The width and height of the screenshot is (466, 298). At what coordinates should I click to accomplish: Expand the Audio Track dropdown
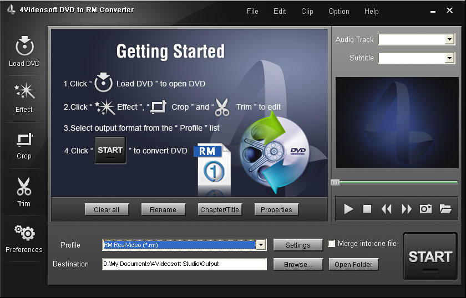(x=449, y=40)
